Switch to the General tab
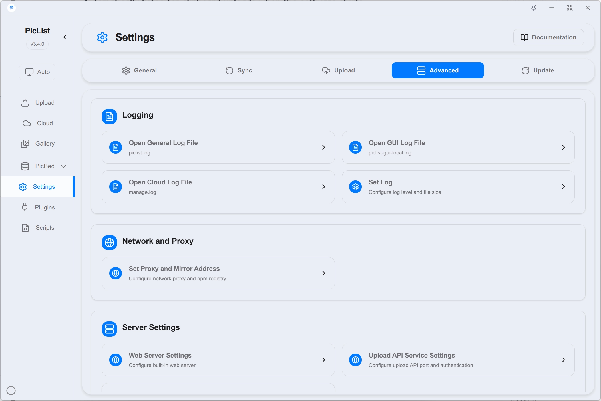This screenshot has width=601, height=401. pyautogui.click(x=139, y=70)
